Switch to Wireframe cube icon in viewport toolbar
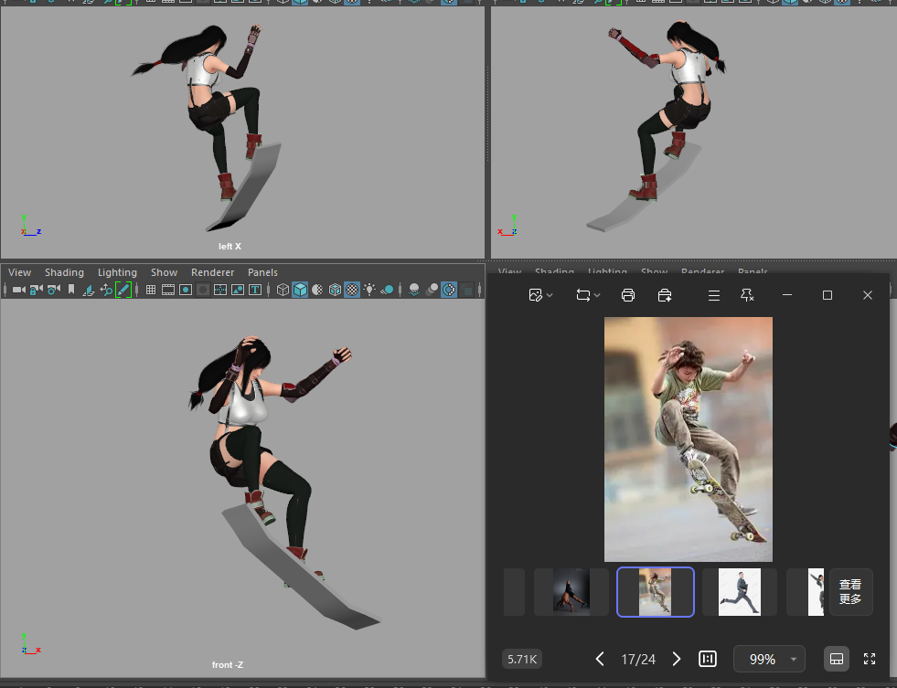The height and width of the screenshot is (688, 897). 283,290
